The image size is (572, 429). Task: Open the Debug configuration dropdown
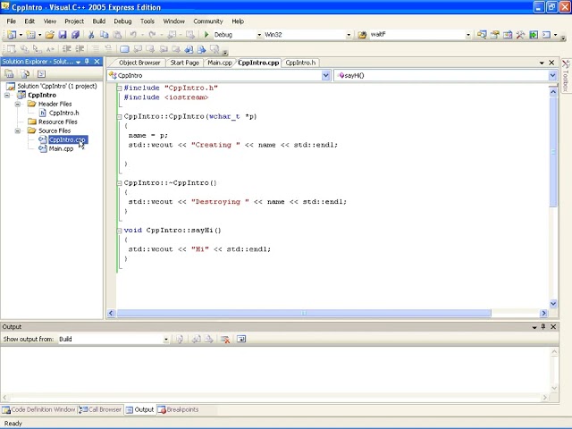click(x=259, y=35)
